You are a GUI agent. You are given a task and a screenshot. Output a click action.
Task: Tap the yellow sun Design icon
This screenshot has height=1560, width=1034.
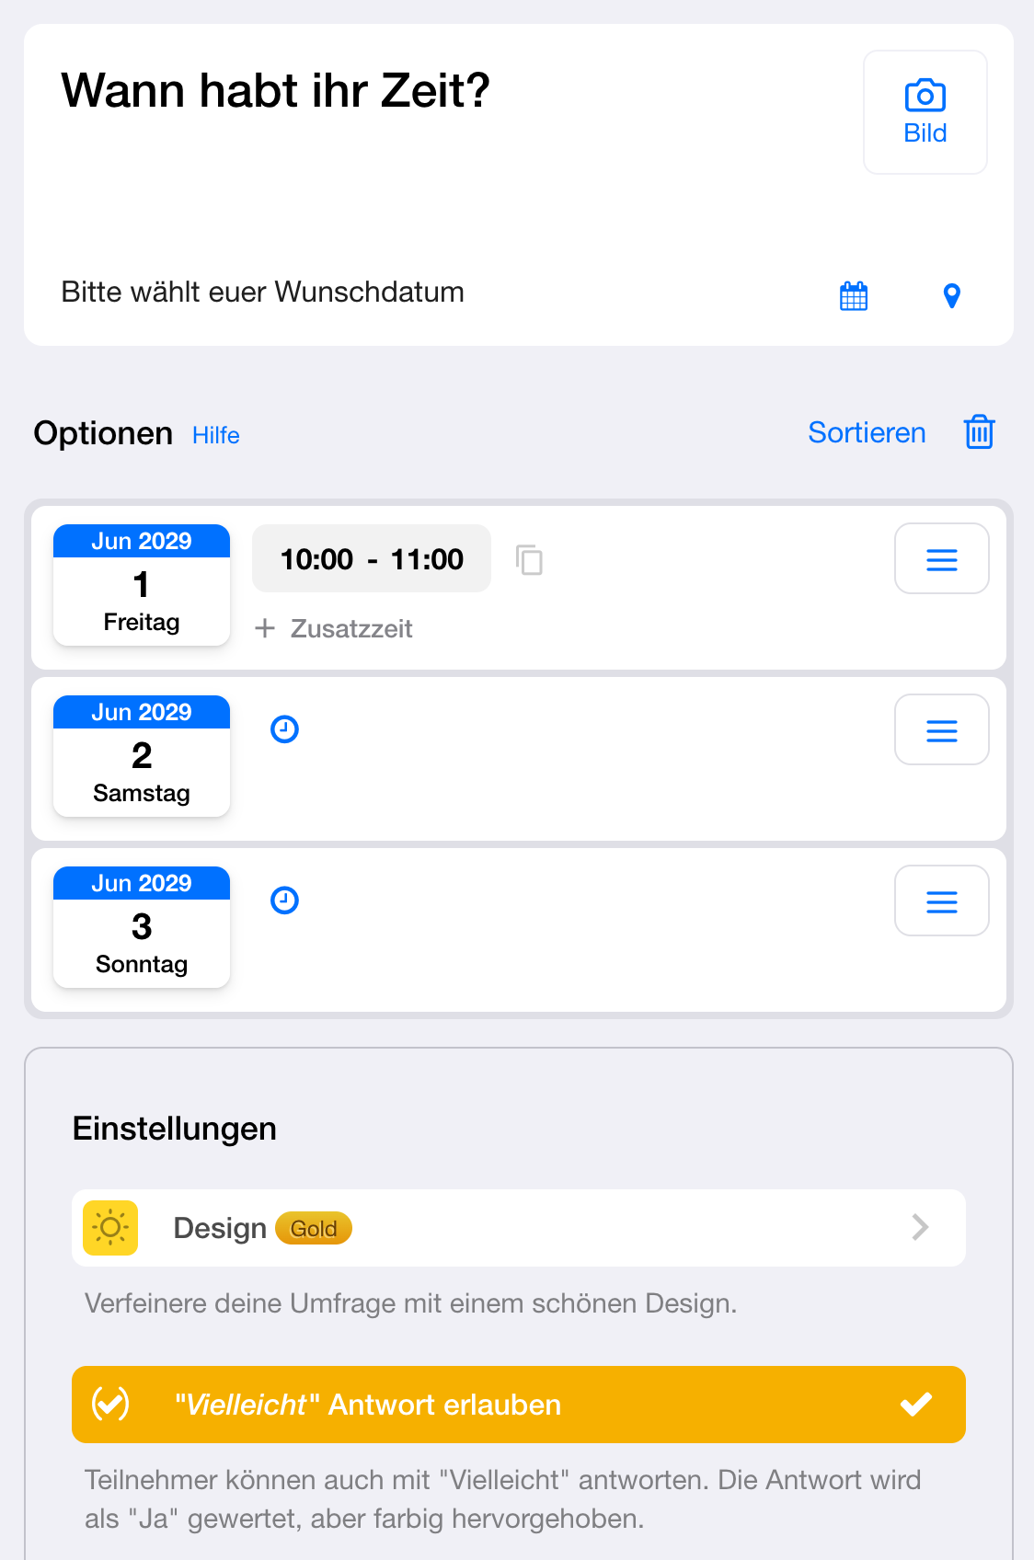point(110,1228)
